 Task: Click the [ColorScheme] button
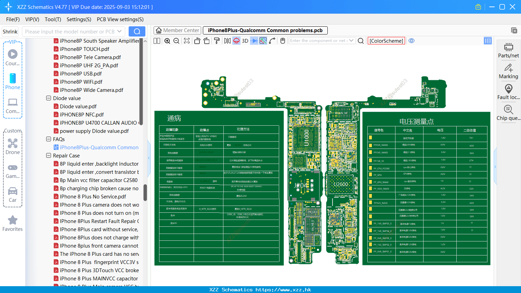pyautogui.click(x=387, y=41)
